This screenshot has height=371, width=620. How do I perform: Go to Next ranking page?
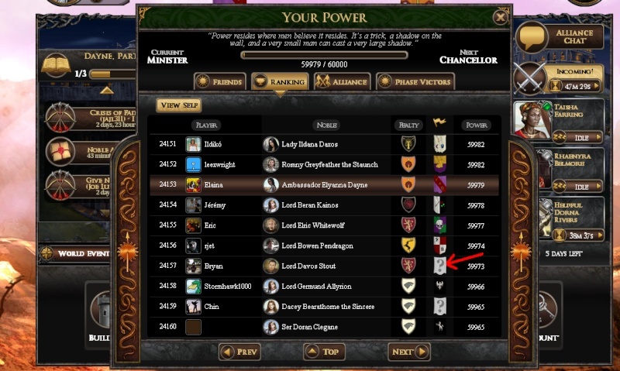(409, 351)
